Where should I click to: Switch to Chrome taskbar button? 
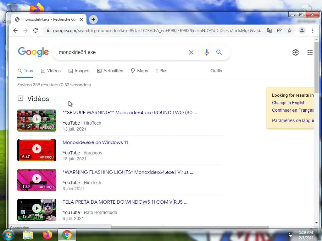click(67, 235)
